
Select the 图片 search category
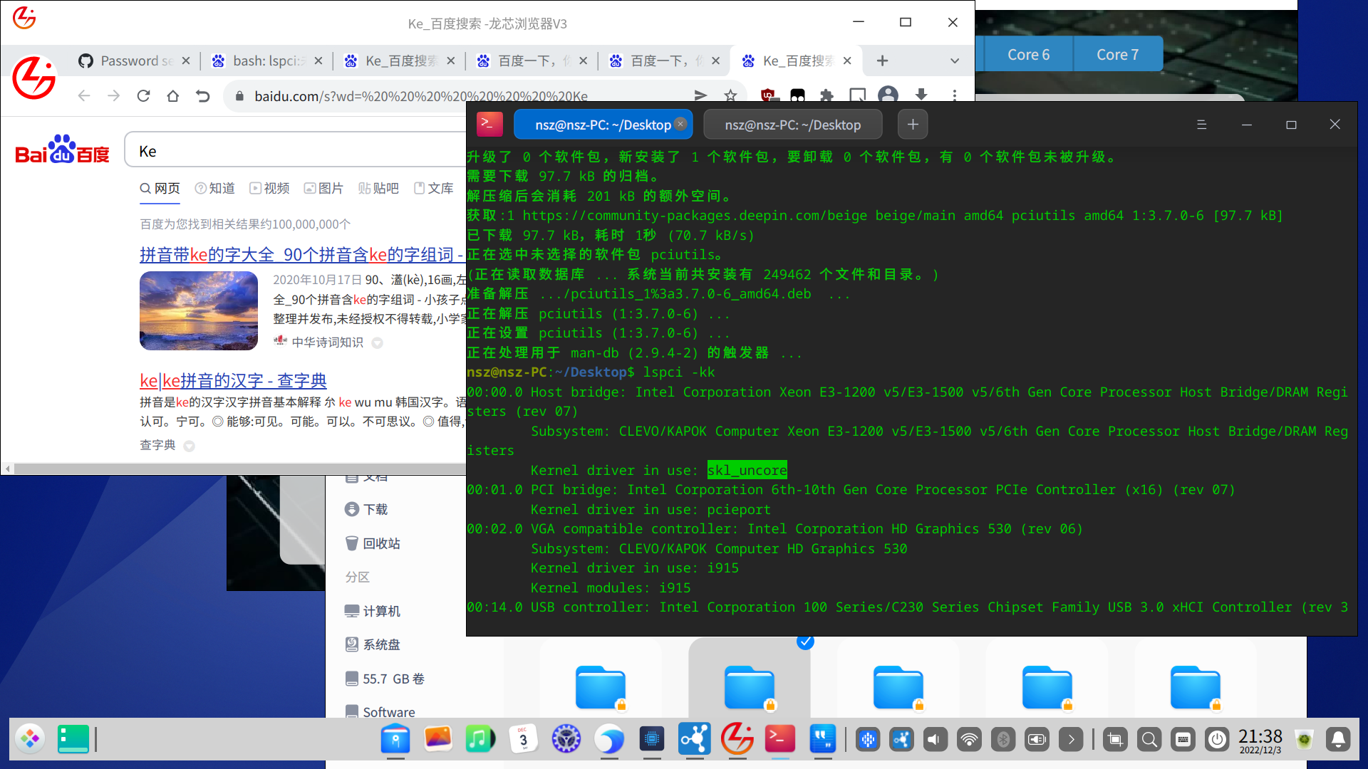point(323,188)
